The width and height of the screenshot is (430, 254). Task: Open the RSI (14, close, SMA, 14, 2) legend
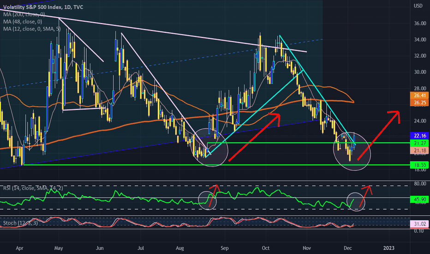coord(33,188)
